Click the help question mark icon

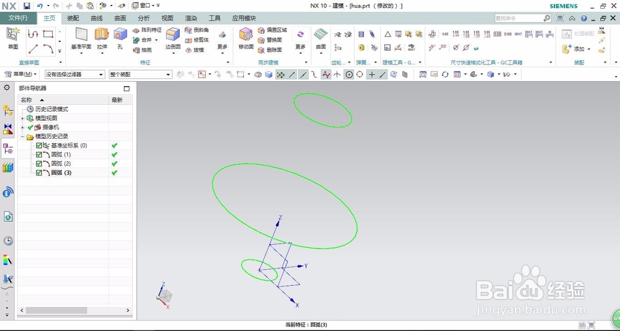[583, 18]
